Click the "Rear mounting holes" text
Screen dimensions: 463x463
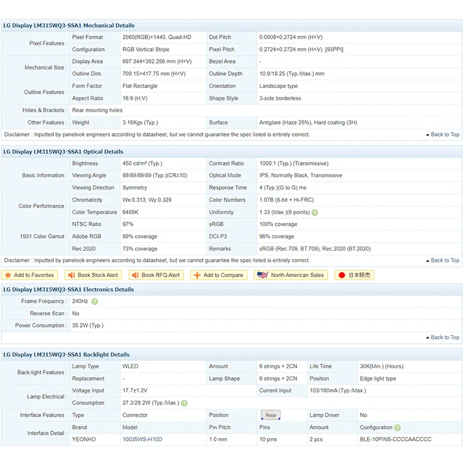pyautogui.click(x=97, y=111)
